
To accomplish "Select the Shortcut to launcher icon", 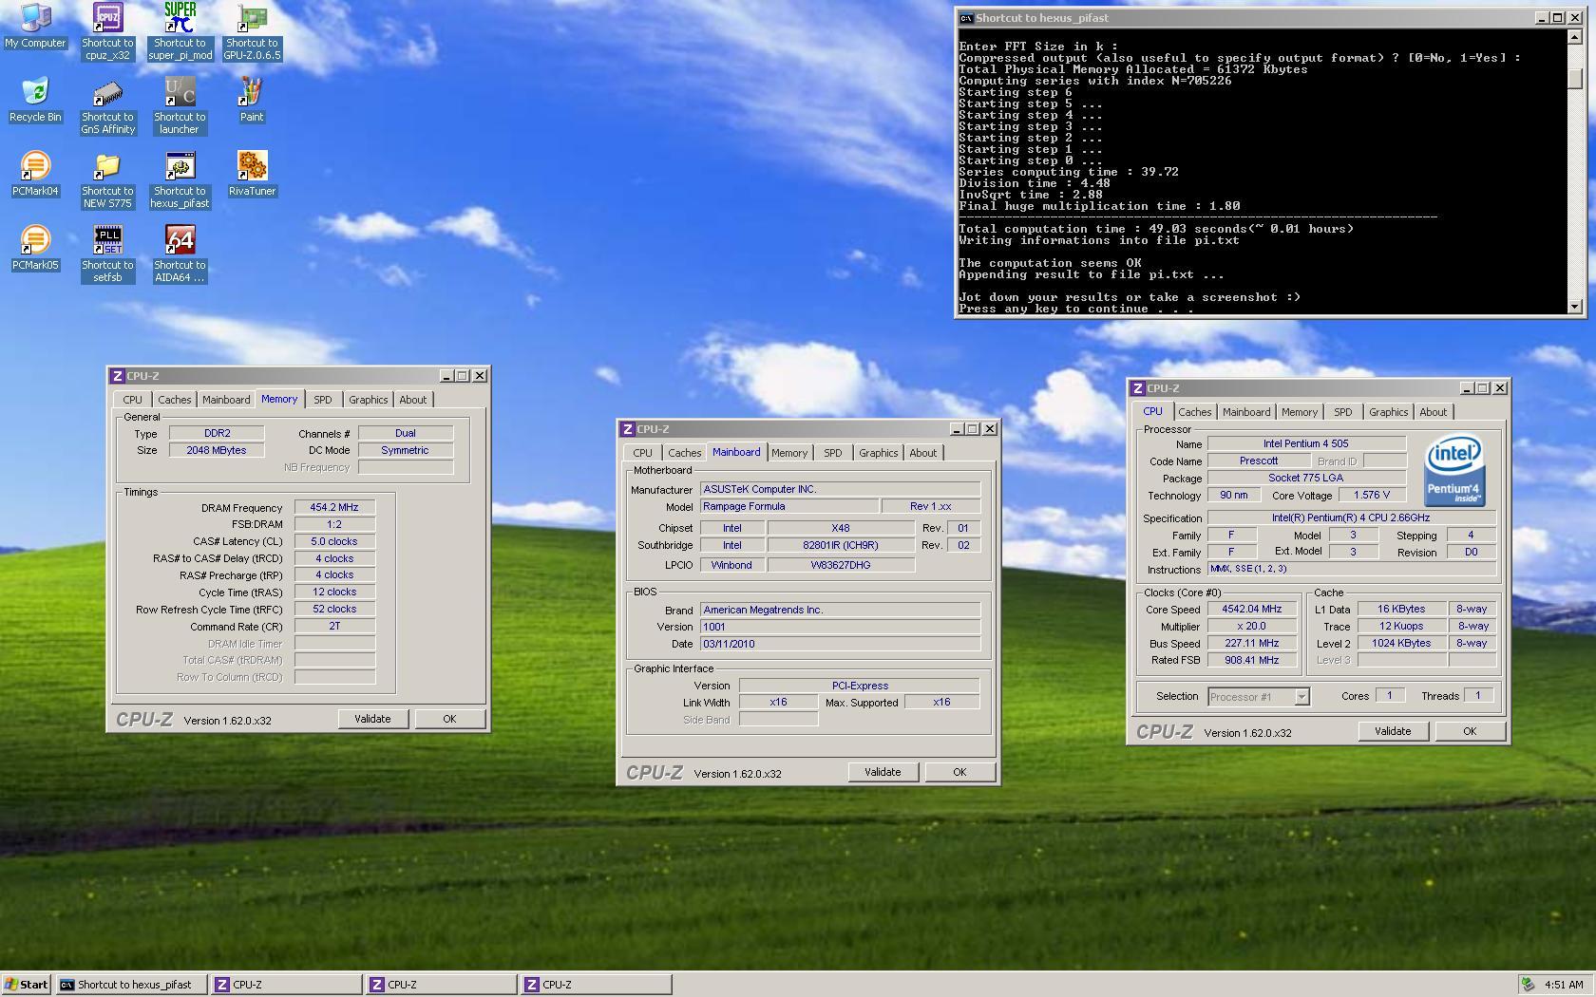I will (180, 105).
